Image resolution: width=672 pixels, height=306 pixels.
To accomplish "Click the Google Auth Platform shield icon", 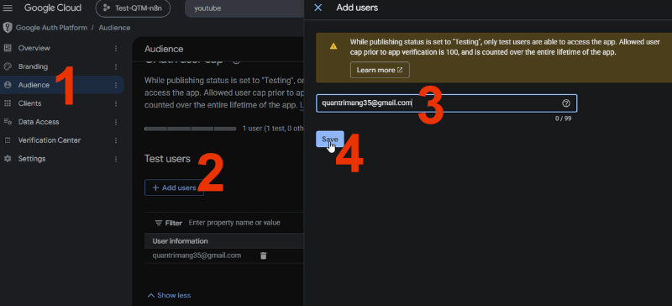I will (8, 28).
